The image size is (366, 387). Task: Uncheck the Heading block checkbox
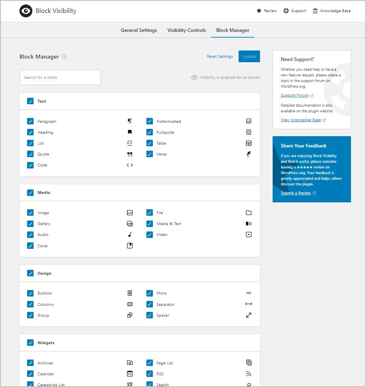pyautogui.click(x=30, y=132)
